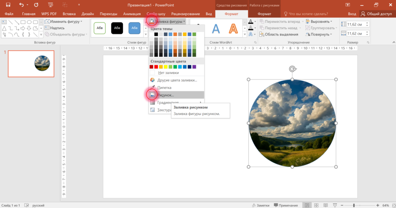396x208 pixels.
Task: Open Текстура submenu
Action: click(x=160, y=110)
